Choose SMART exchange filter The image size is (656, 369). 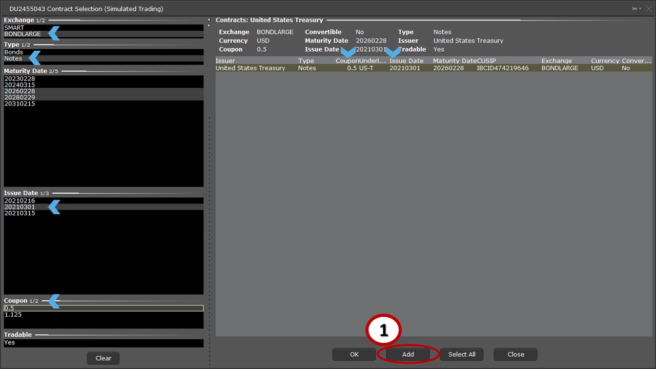[14, 28]
